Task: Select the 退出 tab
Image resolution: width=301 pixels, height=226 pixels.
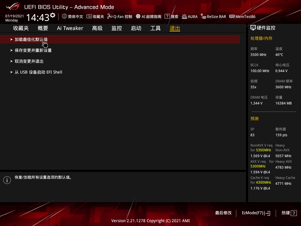Action: tap(175, 28)
